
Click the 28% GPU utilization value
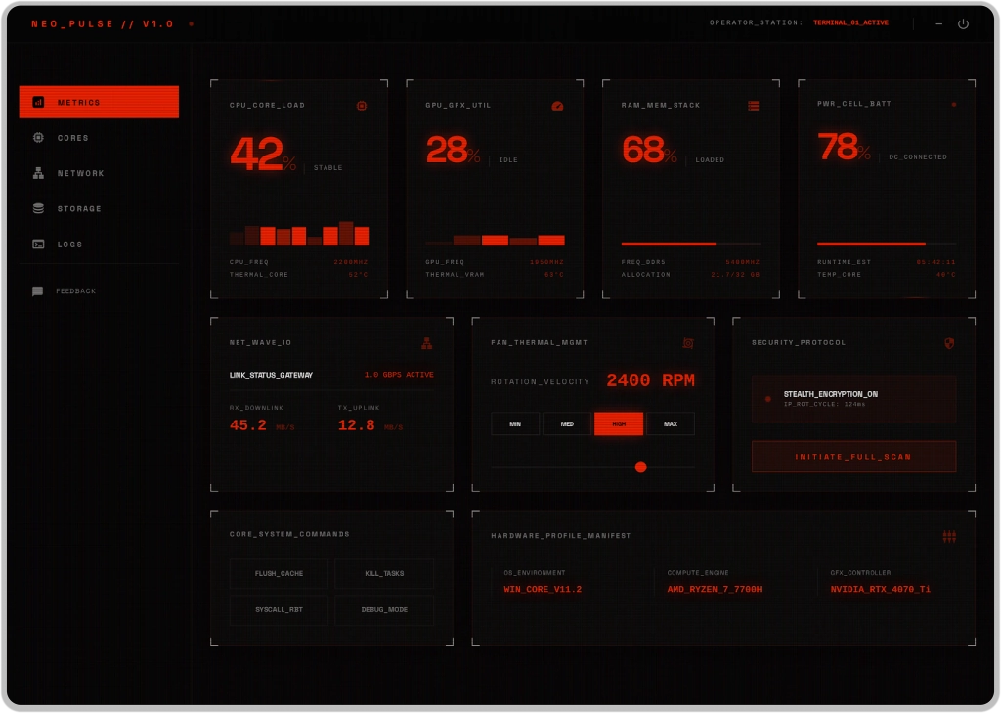tap(453, 151)
